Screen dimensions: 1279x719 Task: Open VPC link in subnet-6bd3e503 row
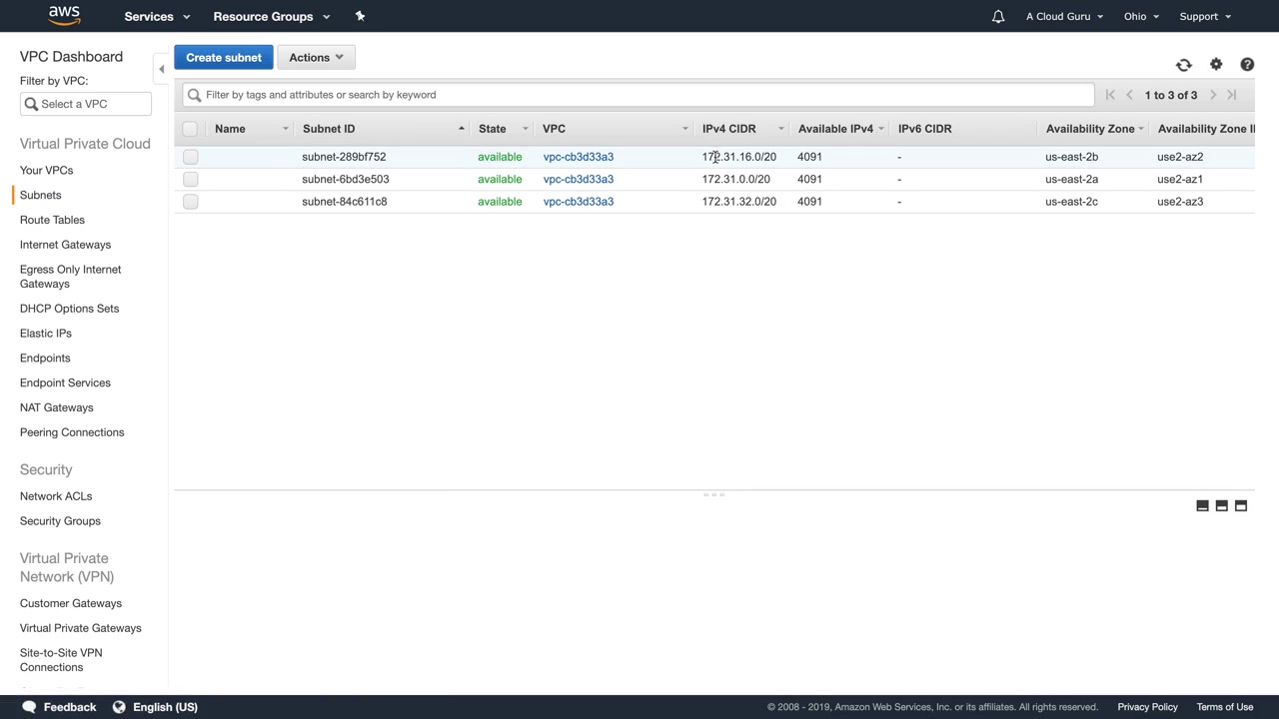[579, 179]
